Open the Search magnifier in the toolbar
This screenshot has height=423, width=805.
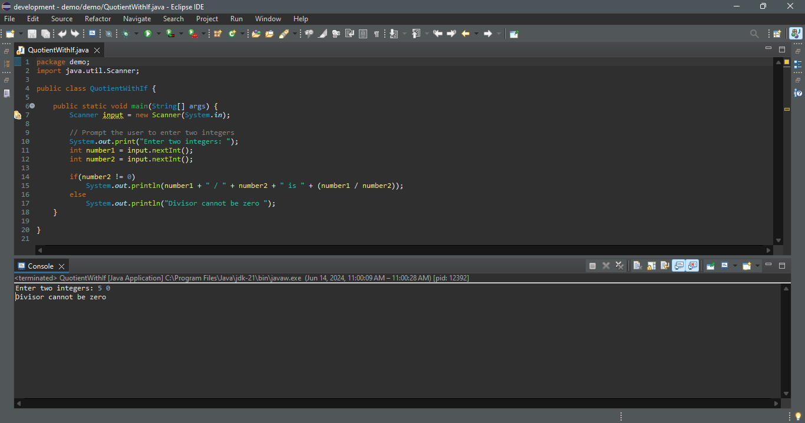pyautogui.click(x=754, y=34)
